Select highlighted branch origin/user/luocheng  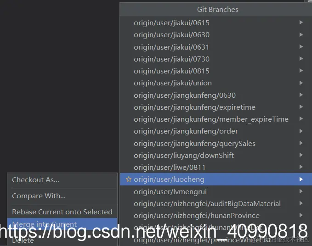coord(216,179)
